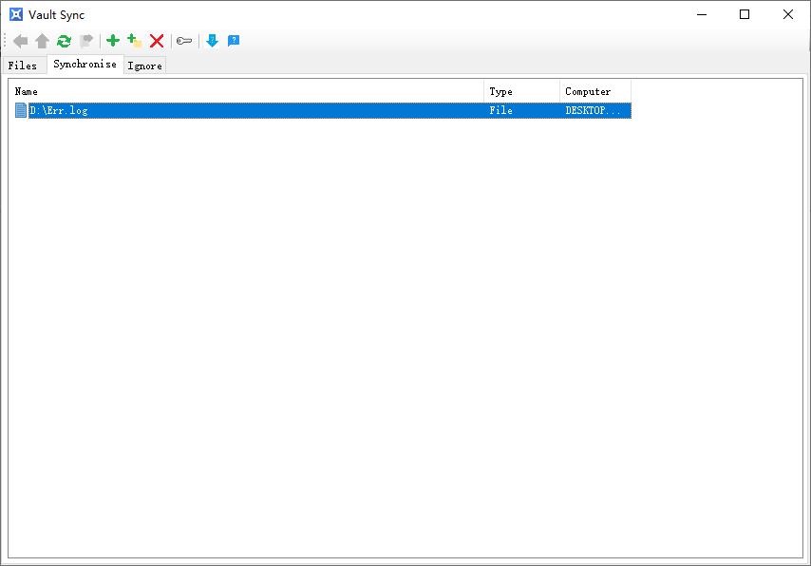Screen dimensions: 811x566
Task: Open the Ignore tab
Action: pos(144,66)
